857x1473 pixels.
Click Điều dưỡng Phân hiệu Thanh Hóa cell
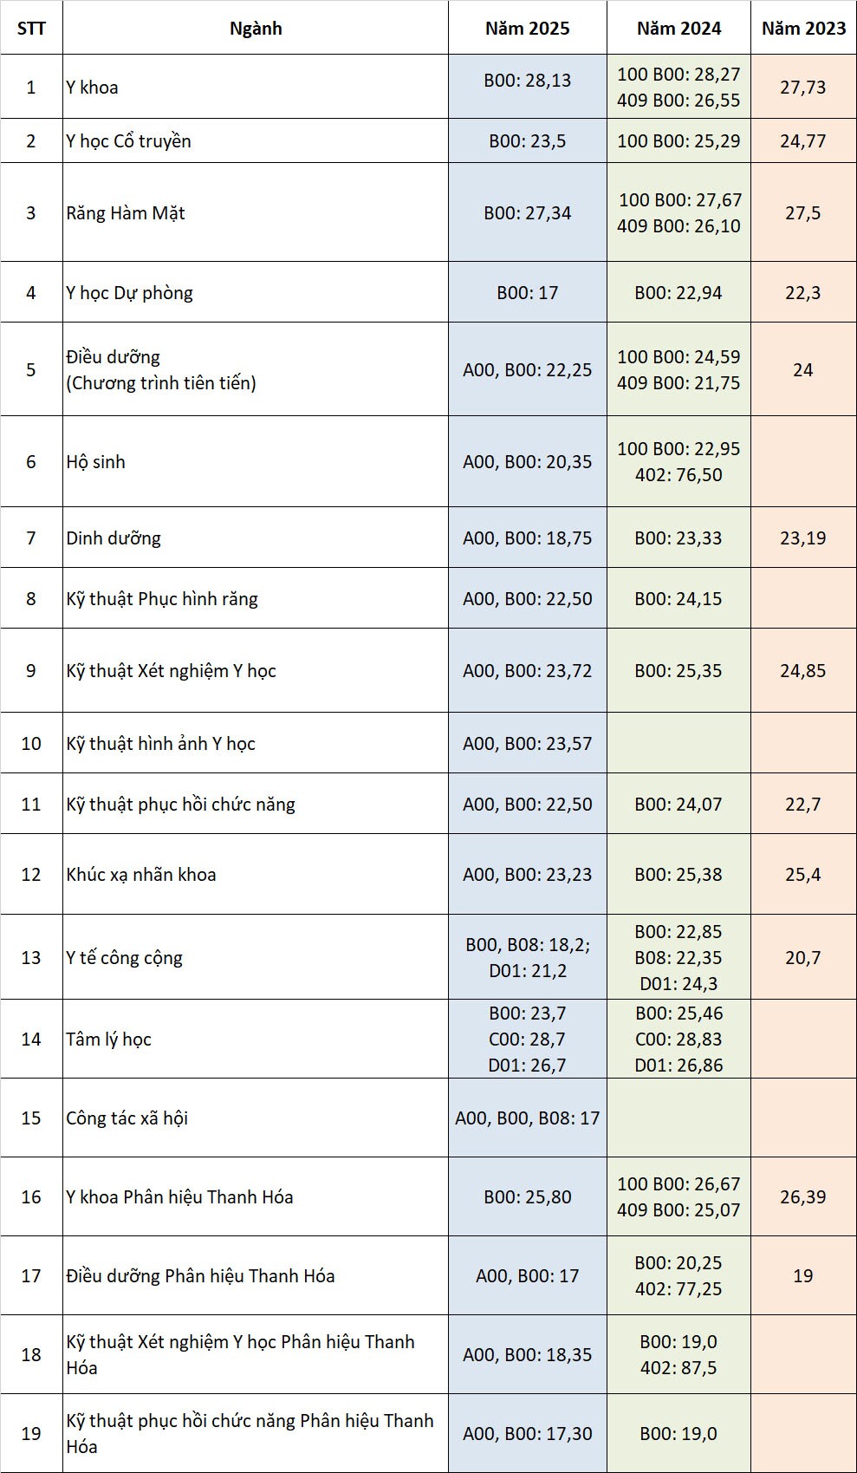pos(256,1275)
